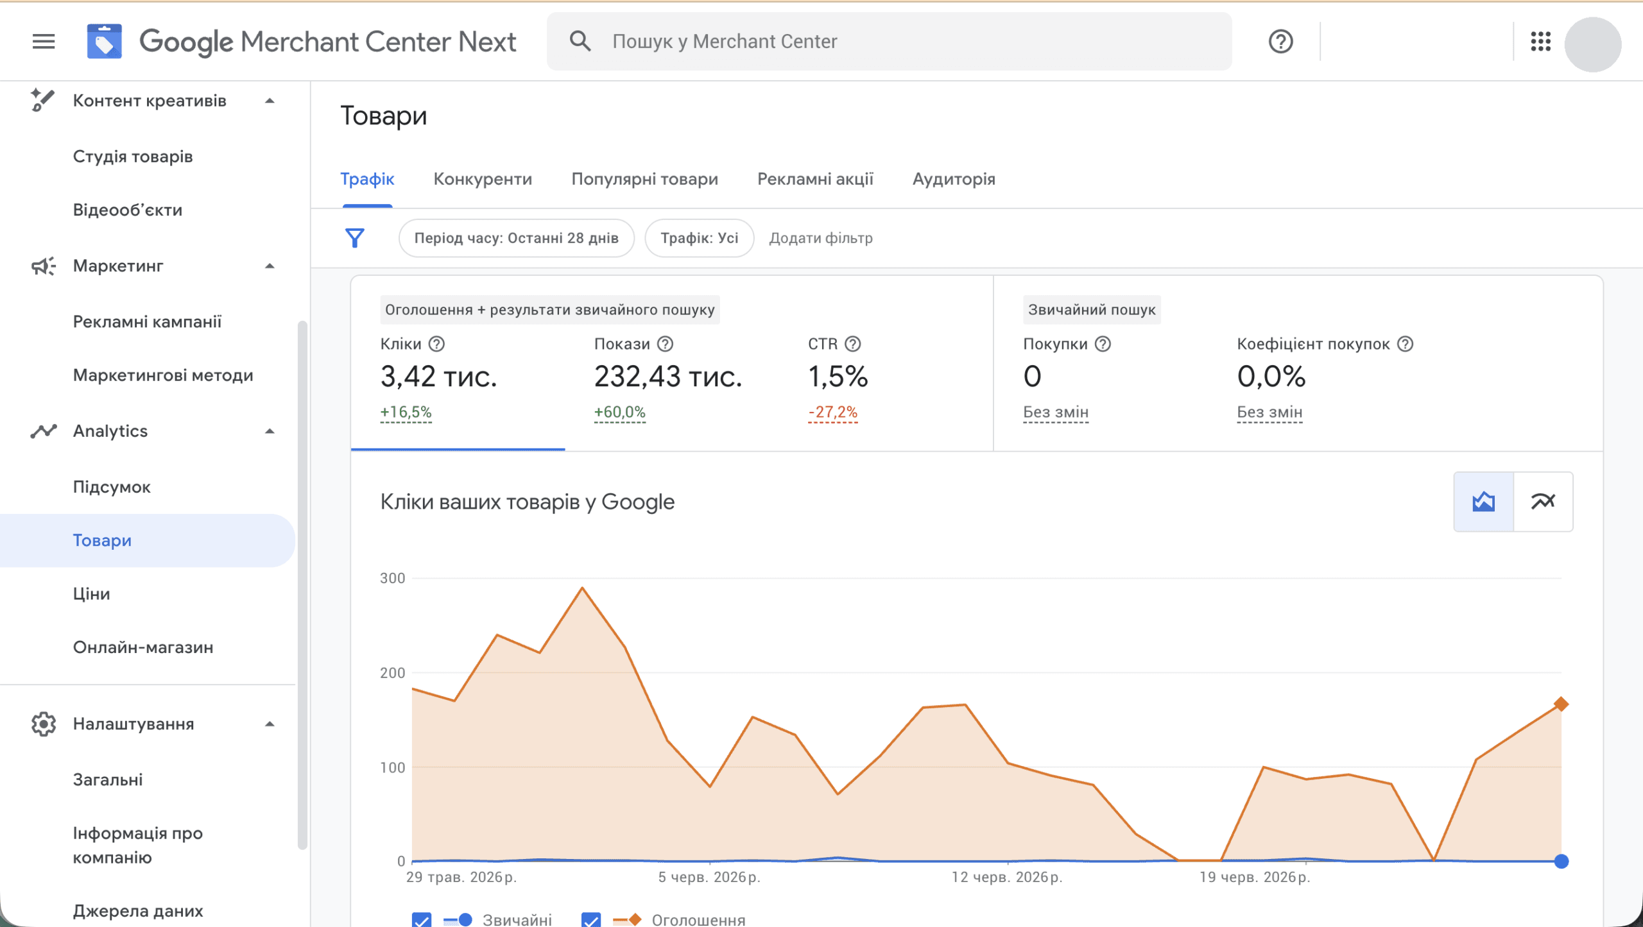Open the hamburger main menu
The height and width of the screenshot is (927, 1643).
click(x=44, y=42)
